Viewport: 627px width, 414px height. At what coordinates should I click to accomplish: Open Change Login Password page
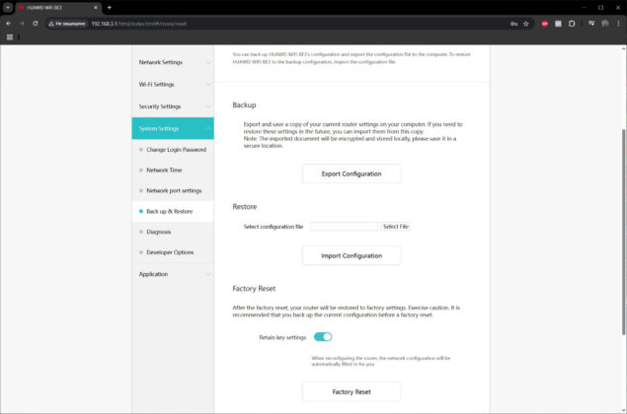pyautogui.click(x=176, y=150)
